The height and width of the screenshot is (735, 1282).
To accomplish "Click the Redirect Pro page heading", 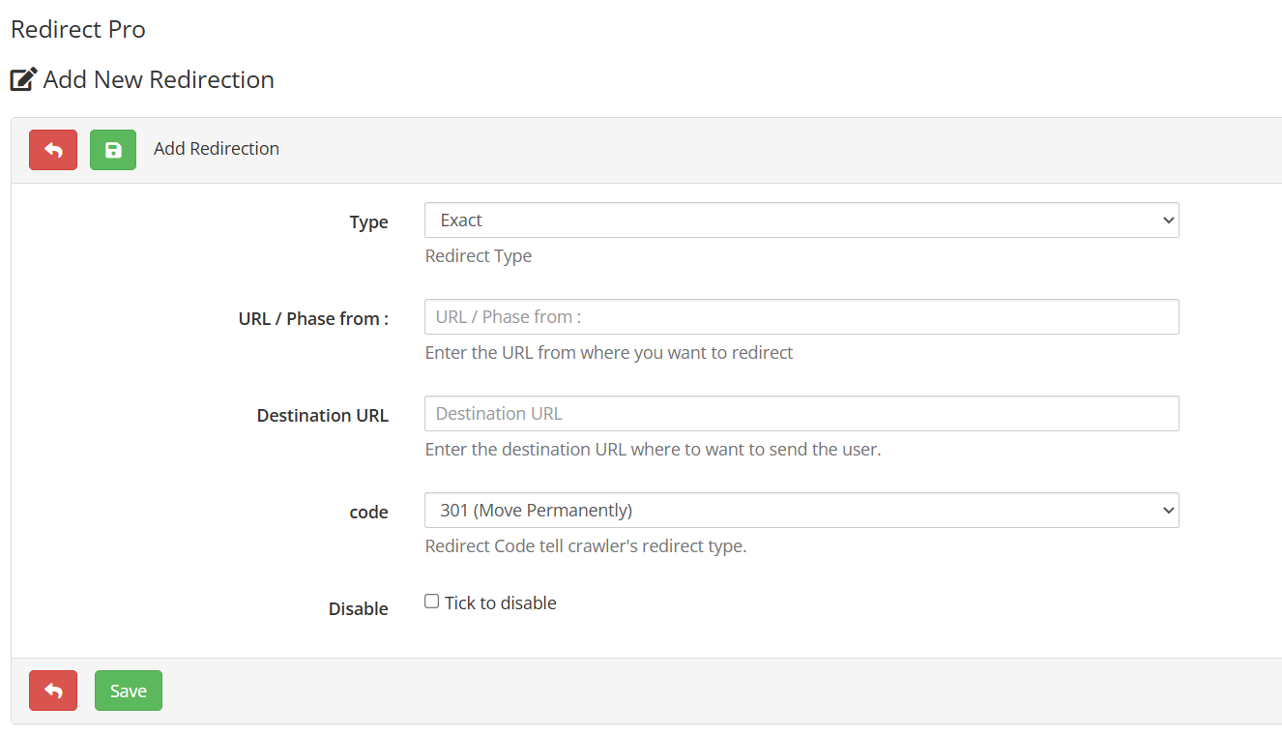I will click(x=78, y=29).
